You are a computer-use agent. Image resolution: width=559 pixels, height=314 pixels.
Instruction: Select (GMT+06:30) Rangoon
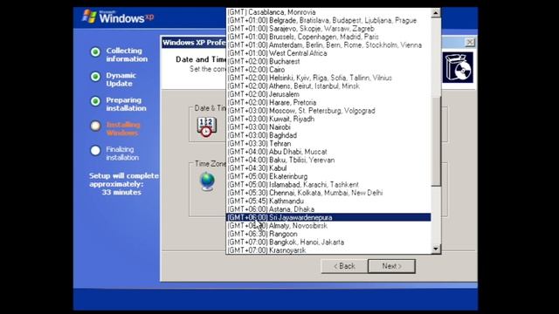point(328,234)
